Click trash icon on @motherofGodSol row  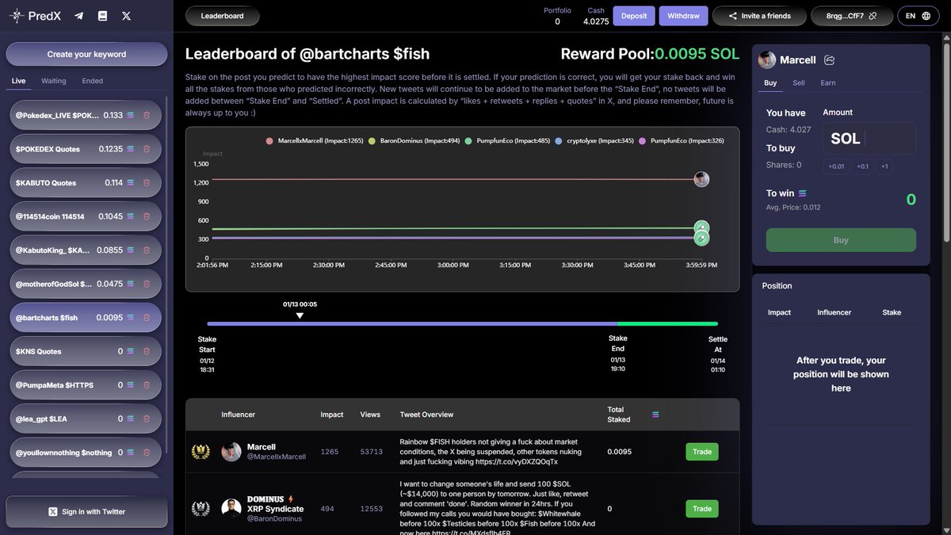(x=147, y=284)
